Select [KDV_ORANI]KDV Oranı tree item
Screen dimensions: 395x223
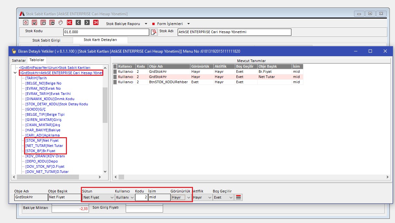pos(45,156)
